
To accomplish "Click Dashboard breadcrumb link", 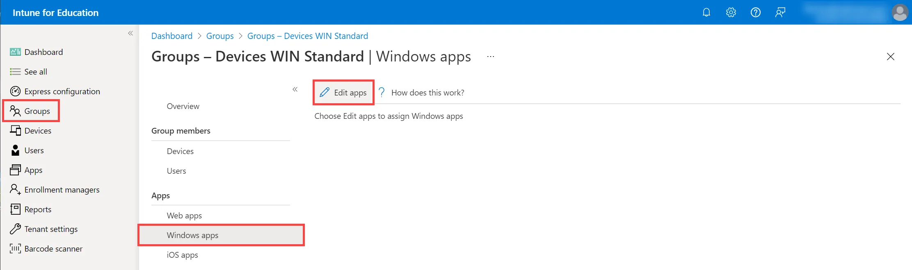I will coord(172,36).
